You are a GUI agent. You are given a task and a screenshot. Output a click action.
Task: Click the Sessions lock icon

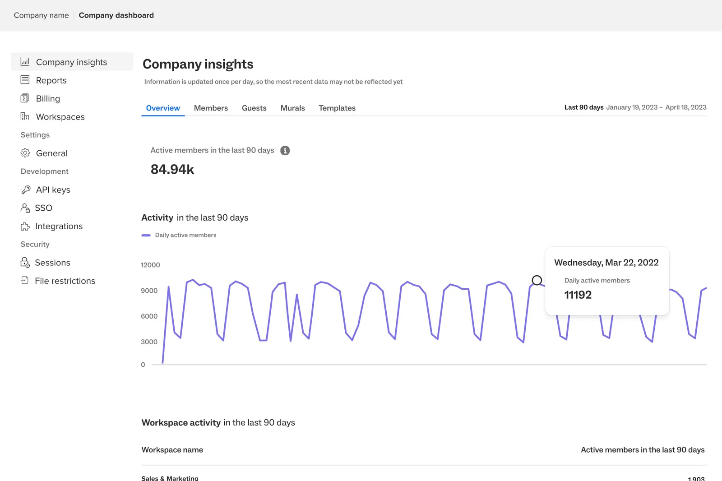(25, 263)
